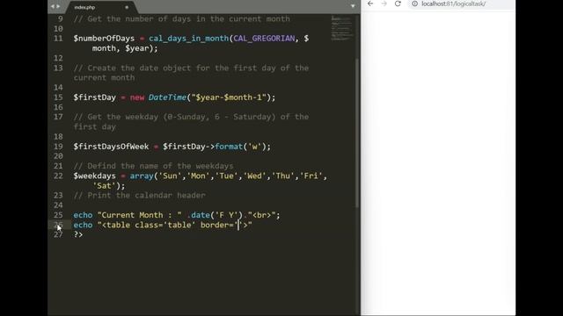563x316 pixels.
Task: Click the new keyword on line 15
Action: click(x=137, y=97)
